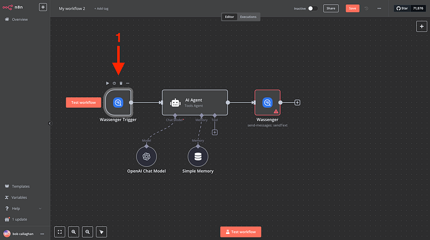Click the Share button
430x240 pixels.
coord(330,9)
